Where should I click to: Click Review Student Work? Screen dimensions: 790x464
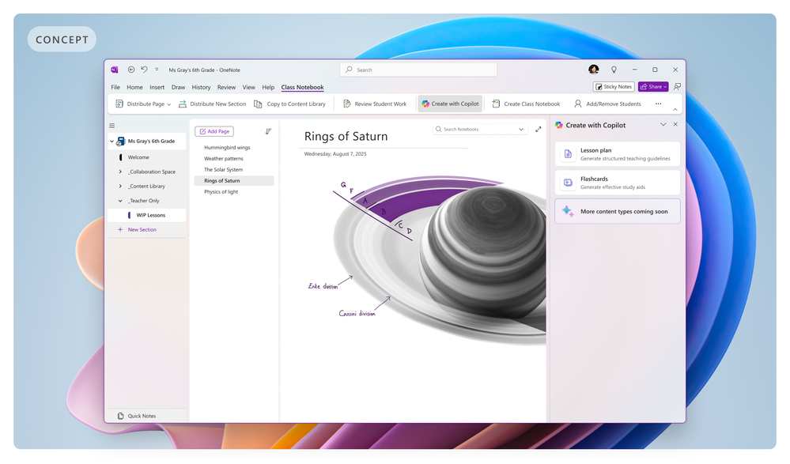tap(375, 104)
